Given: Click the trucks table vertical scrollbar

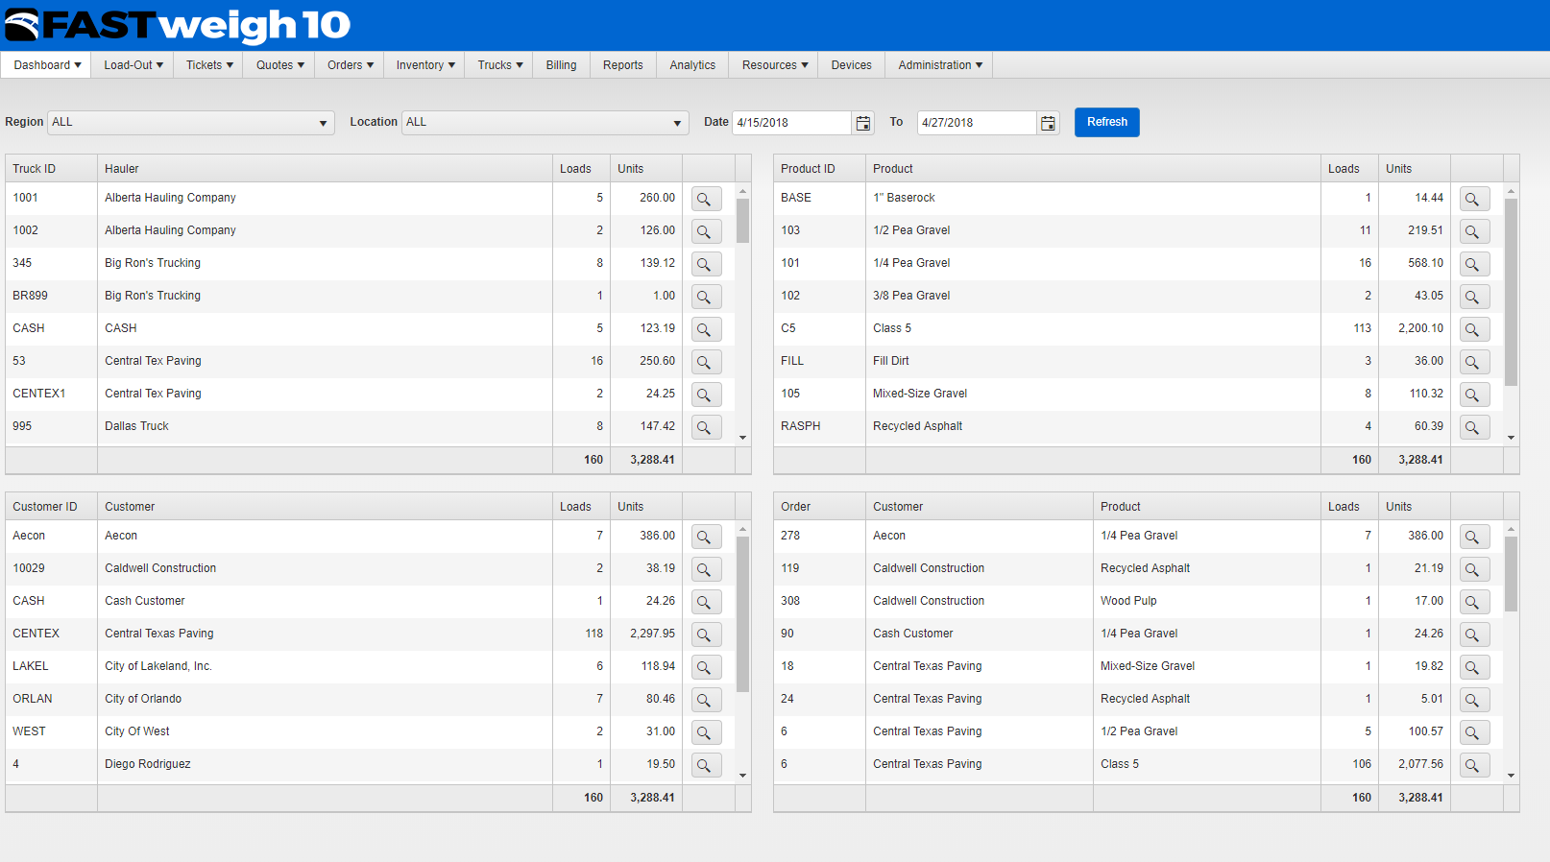Looking at the screenshot, I should point(742,314).
